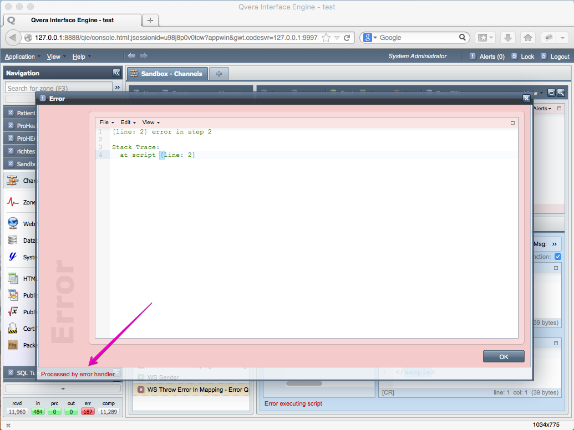Open browser bookmarks menu icon
Image resolution: width=574 pixels, height=430 pixels.
tap(486, 37)
